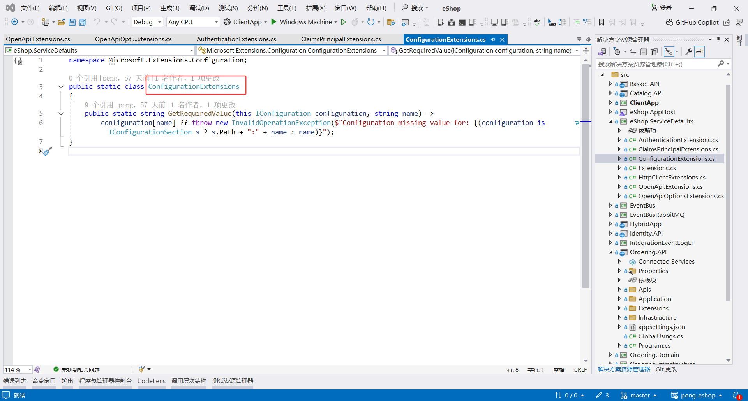Click the Send Feedback icon beside GitHub Copilot

click(x=727, y=22)
